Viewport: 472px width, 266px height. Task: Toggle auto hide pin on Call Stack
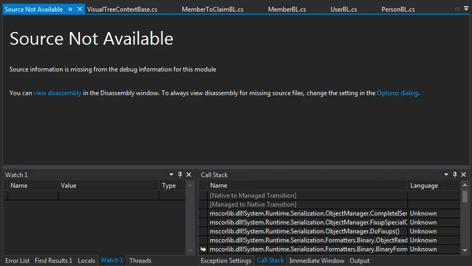point(455,175)
